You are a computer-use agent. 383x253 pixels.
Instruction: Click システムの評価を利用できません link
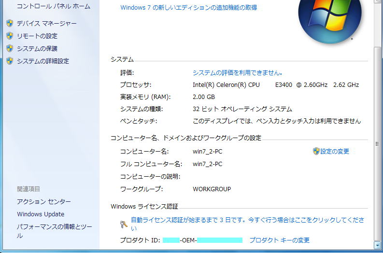coord(238,72)
